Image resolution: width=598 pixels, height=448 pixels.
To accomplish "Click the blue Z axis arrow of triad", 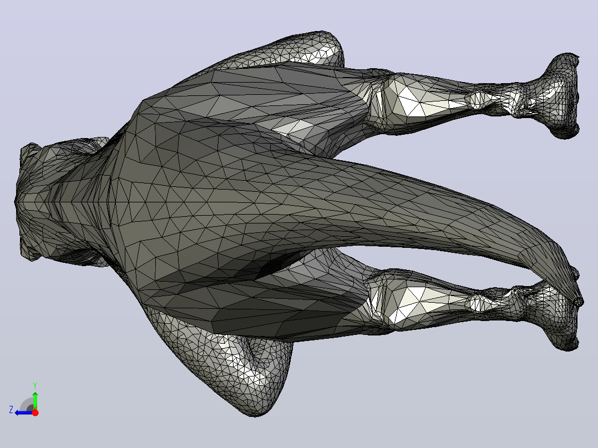I will point(24,413).
